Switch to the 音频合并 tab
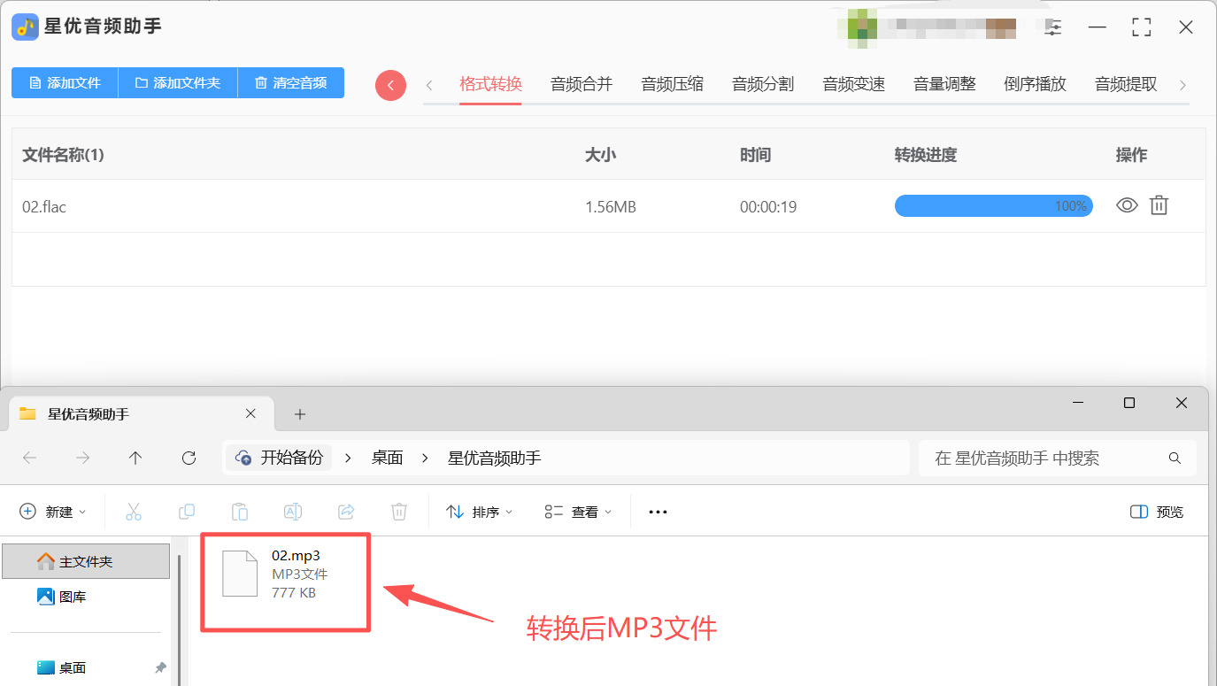 (582, 84)
